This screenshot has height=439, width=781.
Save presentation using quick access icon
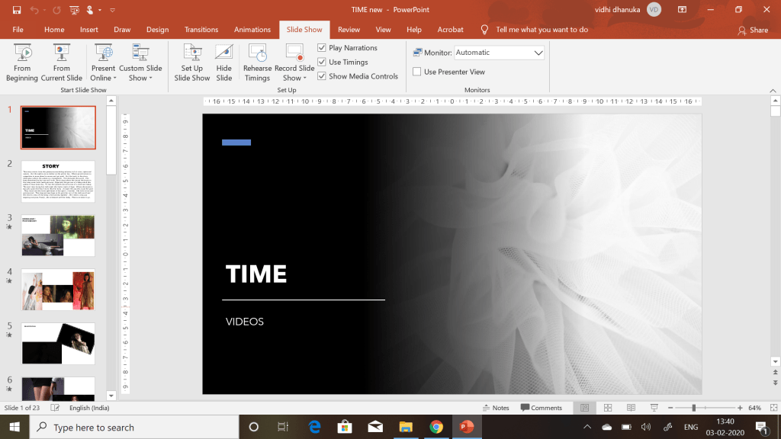(x=17, y=10)
